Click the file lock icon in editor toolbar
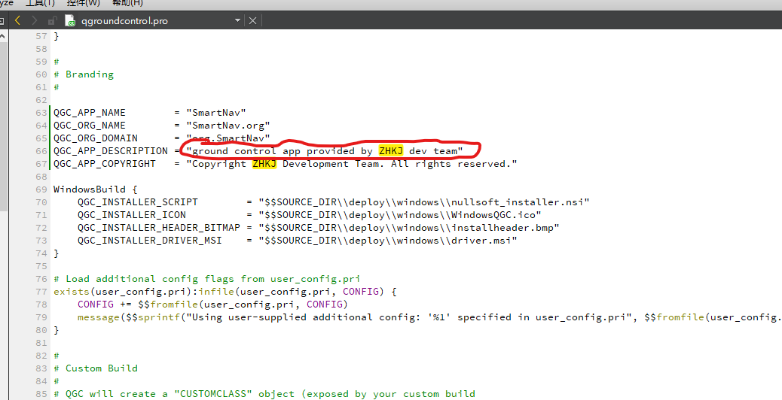Image resolution: width=782 pixels, height=400 pixels. point(52,20)
